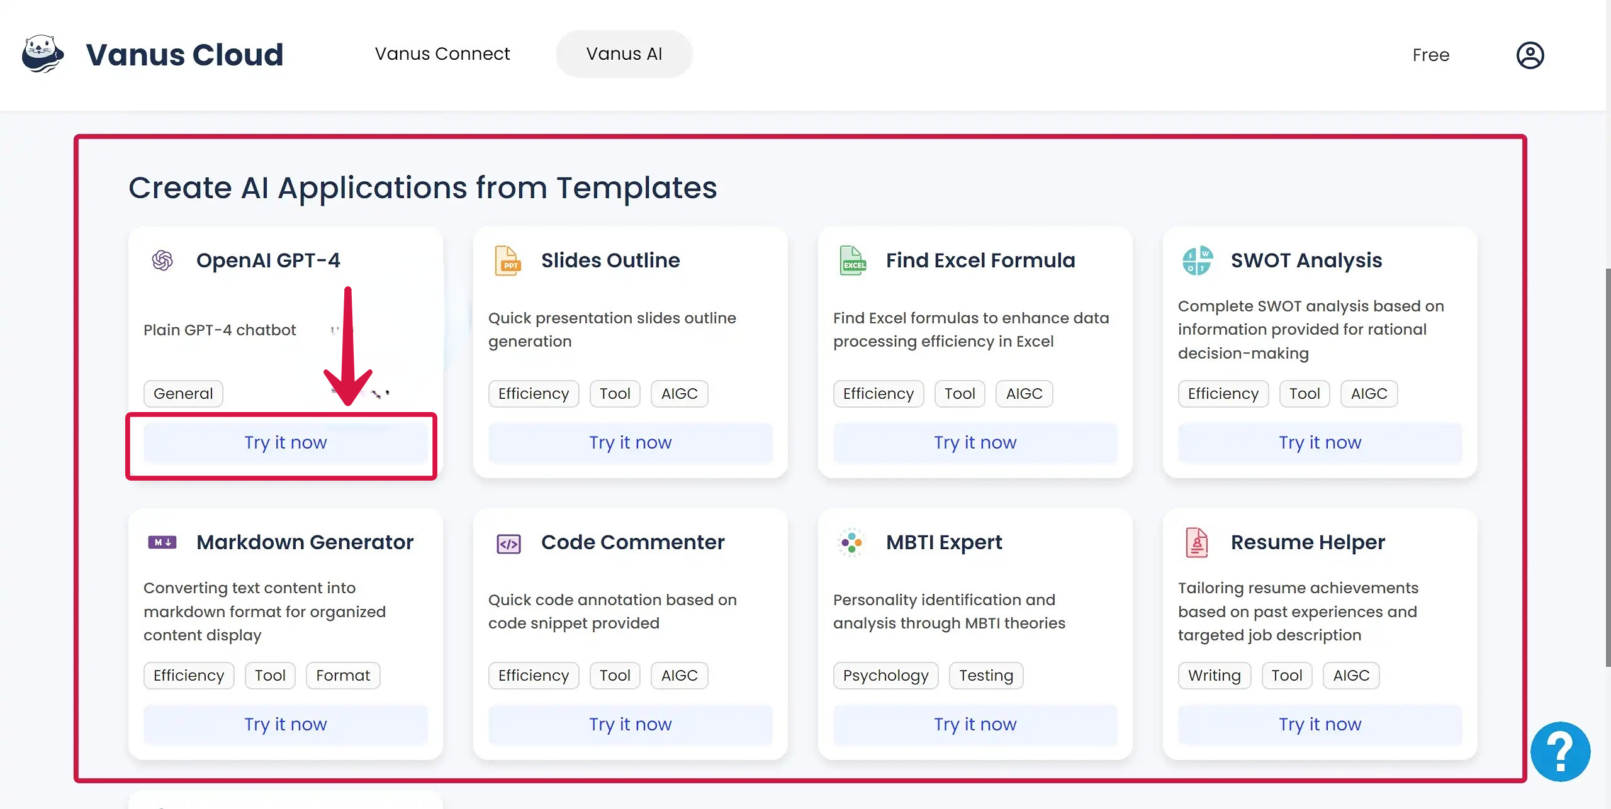Click the MBTI Expert dots icon
Image resolution: width=1611 pixels, height=809 pixels.
click(852, 542)
